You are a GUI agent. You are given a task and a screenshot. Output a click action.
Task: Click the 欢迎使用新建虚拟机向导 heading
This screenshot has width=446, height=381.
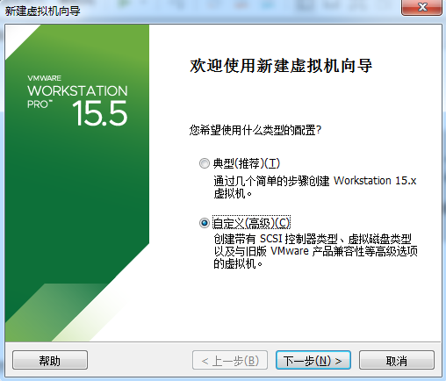click(281, 66)
